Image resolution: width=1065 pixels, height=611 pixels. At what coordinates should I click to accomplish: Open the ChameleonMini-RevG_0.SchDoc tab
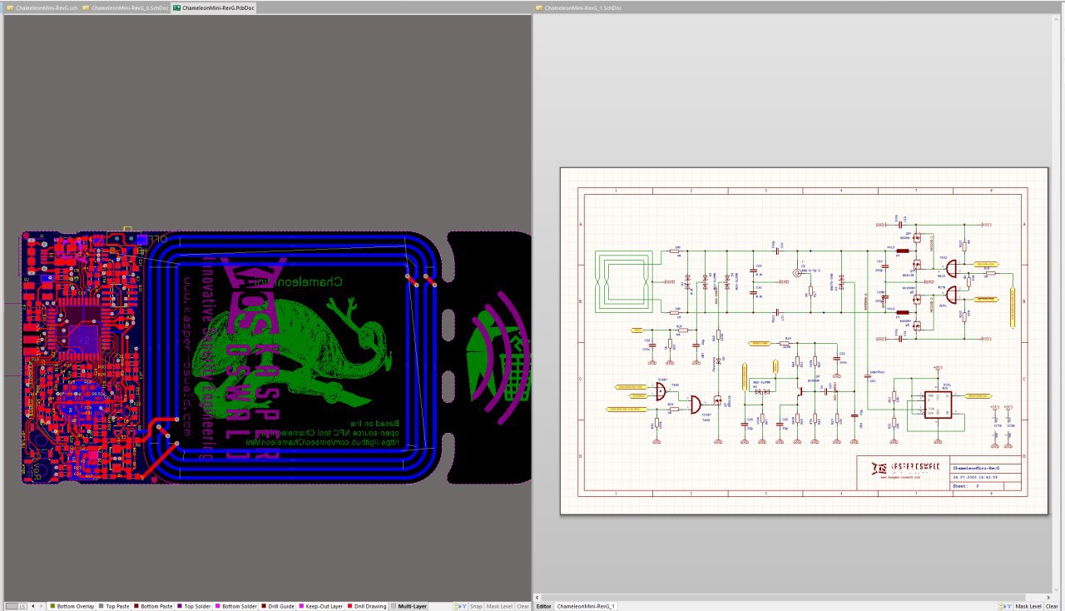coord(126,7)
